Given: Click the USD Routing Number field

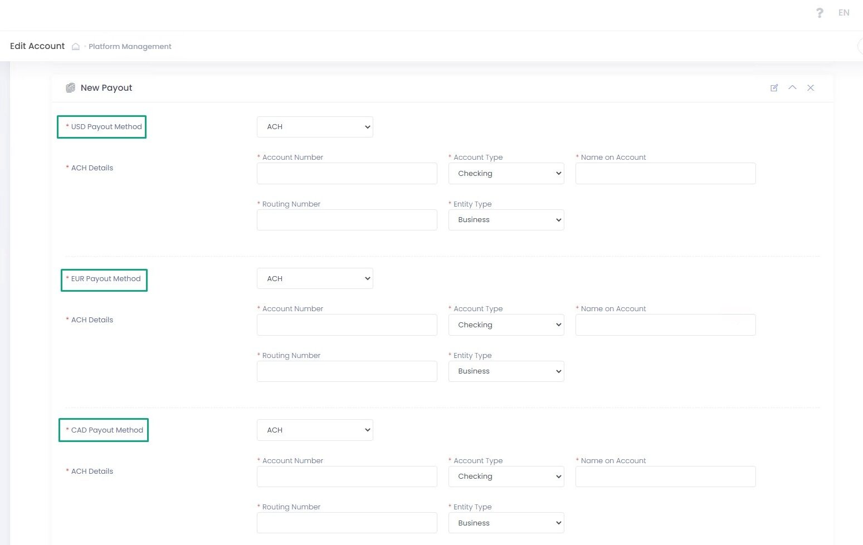Looking at the screenshot, I should pyautogui.click(x=347, y=220).
